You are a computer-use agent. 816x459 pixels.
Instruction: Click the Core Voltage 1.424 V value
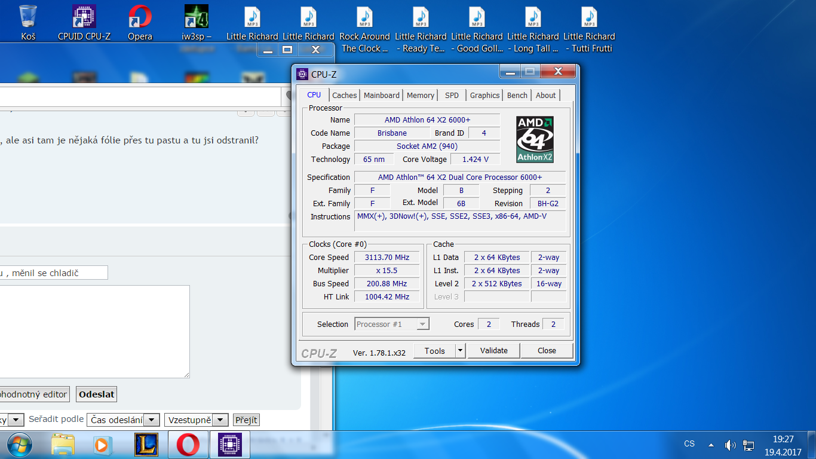pyautogui.click(x=476, y=160)
